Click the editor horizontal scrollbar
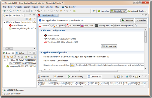The width and height of the screenshot is (152, 98). coord(80,71)
